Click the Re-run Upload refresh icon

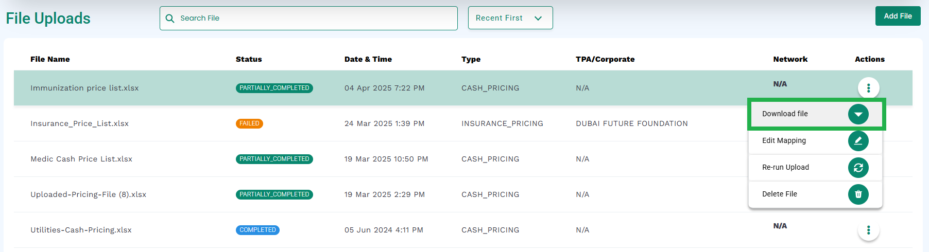pos(858,168)
